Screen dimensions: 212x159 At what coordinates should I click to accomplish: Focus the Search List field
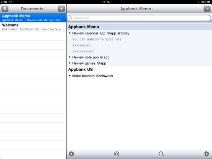pos(139,18)
